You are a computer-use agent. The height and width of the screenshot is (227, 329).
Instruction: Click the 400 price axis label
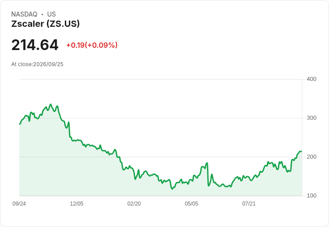(312, 79)
